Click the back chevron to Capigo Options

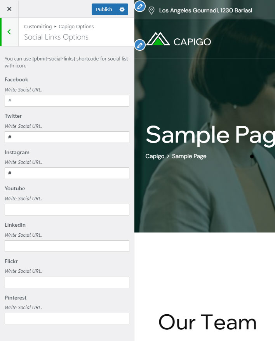click(x=9, y=32)
